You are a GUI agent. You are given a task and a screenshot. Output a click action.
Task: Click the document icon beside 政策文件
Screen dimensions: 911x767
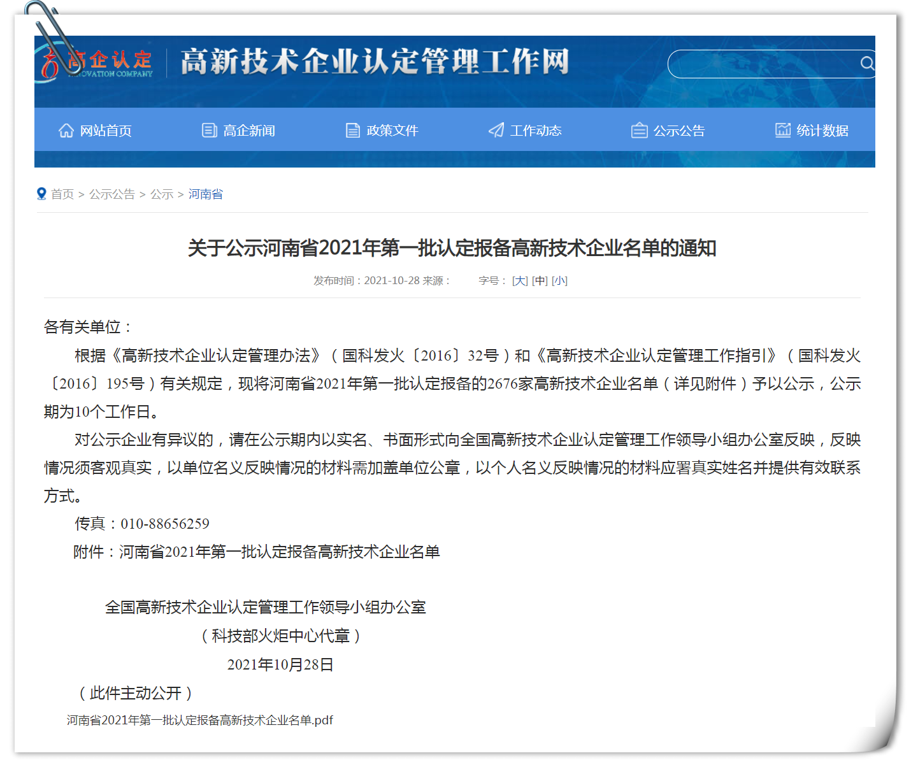[353, 131]
